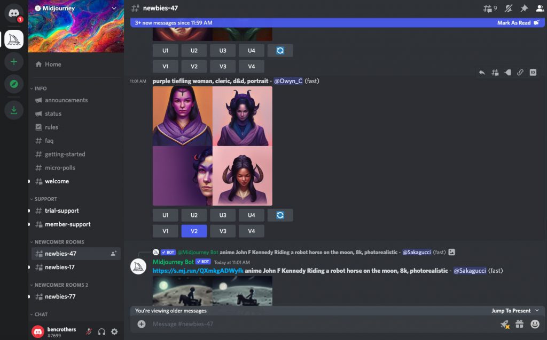Open the gift subscription icon near the input
The width and height of the screenshot is (547, 340).
coord(519,323)
